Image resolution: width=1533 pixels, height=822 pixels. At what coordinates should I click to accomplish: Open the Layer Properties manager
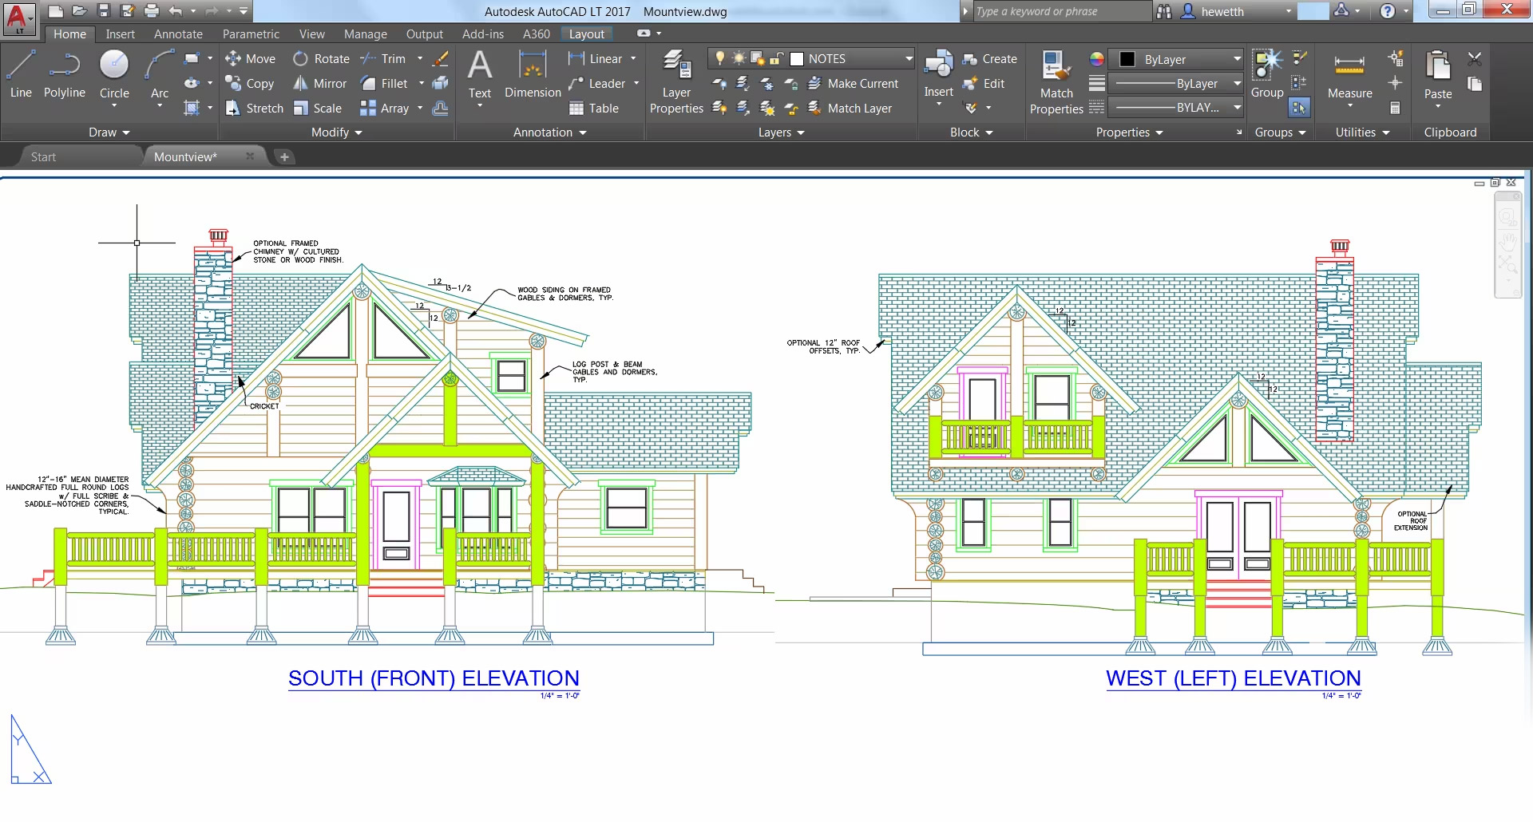click(675, 80)
